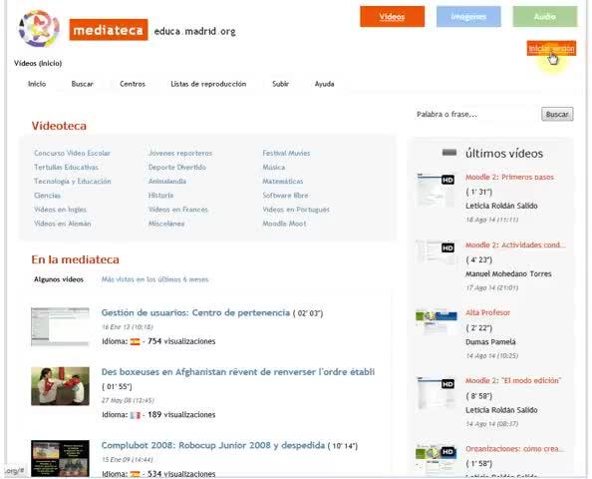Open Vídeos en Inglés category
The image size is (592, 479).
click(x=60, y=210)
